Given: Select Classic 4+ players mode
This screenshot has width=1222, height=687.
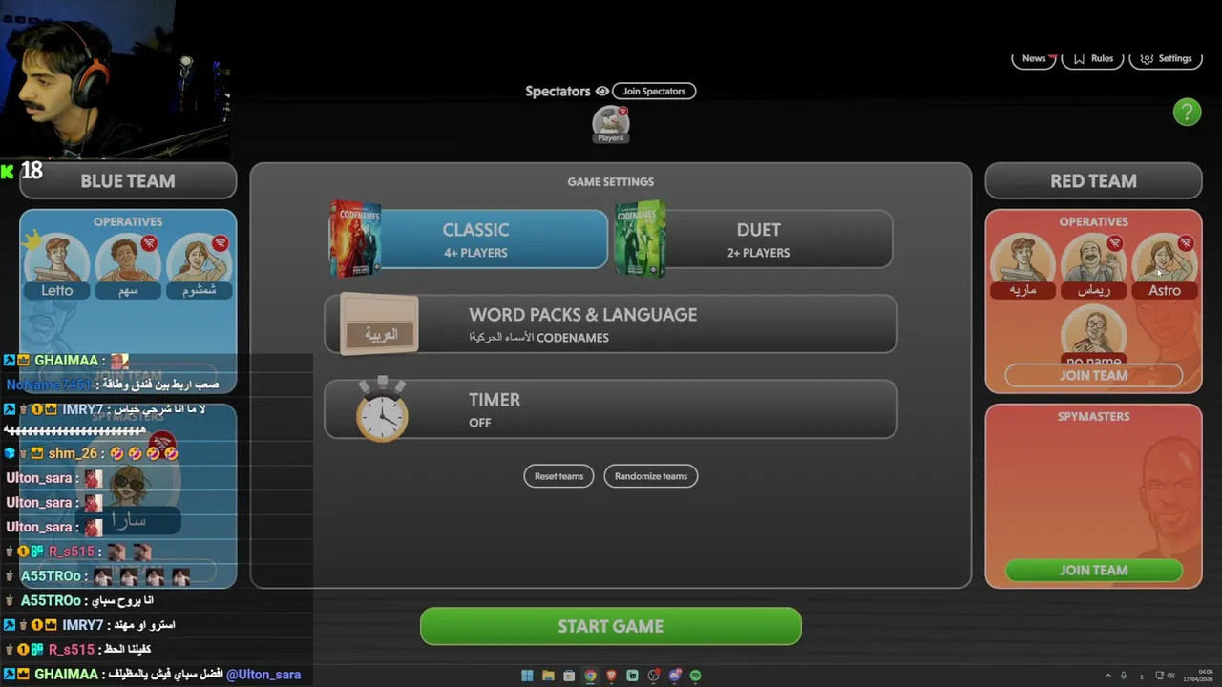Looking at the screenshot, I should pos(475,239).
